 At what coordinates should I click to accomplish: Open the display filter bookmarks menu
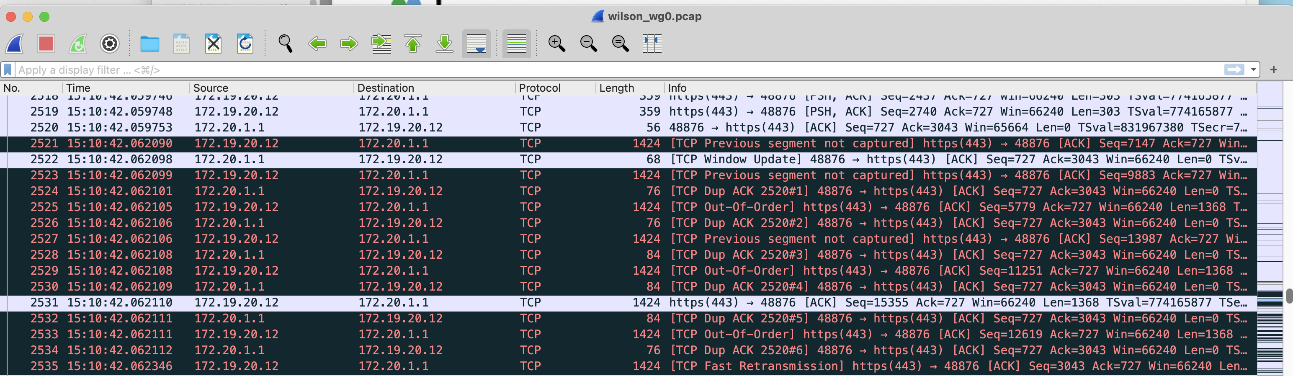(8, 70)
